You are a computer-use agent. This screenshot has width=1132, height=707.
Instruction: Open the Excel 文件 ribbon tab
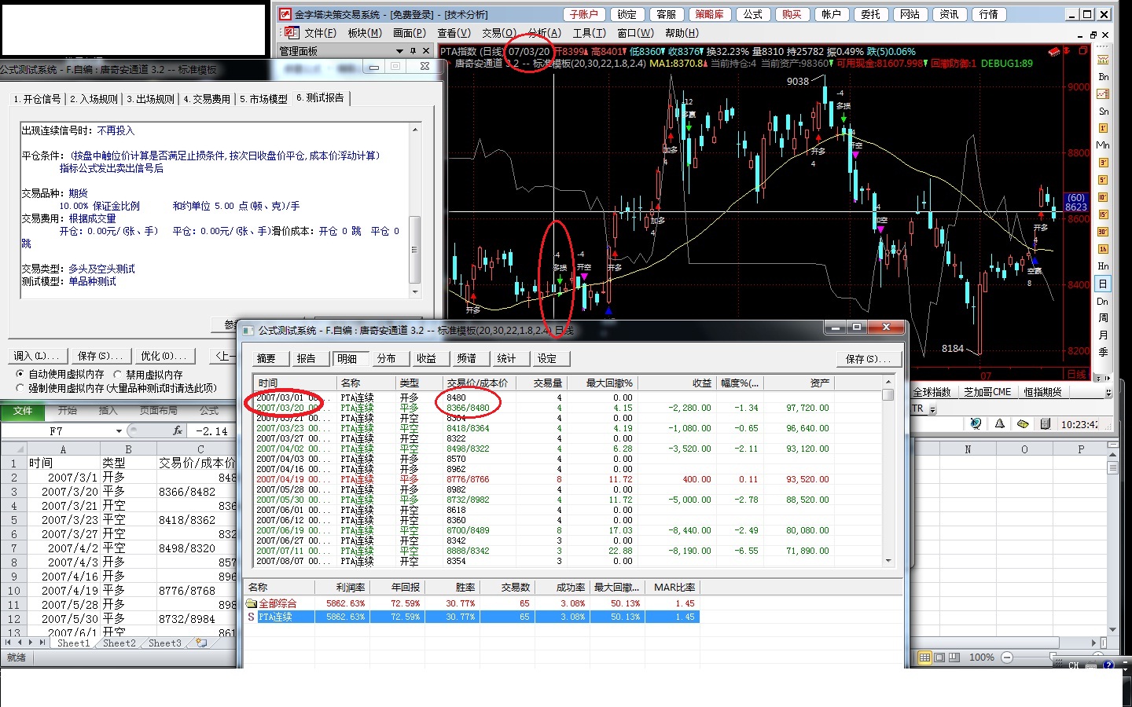click(x=23, y=410)
